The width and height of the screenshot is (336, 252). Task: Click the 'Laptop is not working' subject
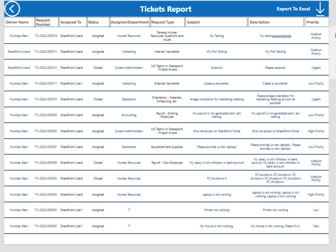coord(217,195)
